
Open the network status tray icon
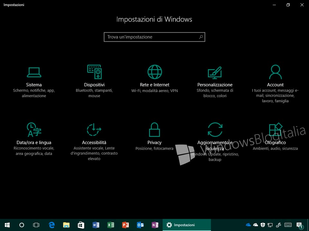click(270, 225)
